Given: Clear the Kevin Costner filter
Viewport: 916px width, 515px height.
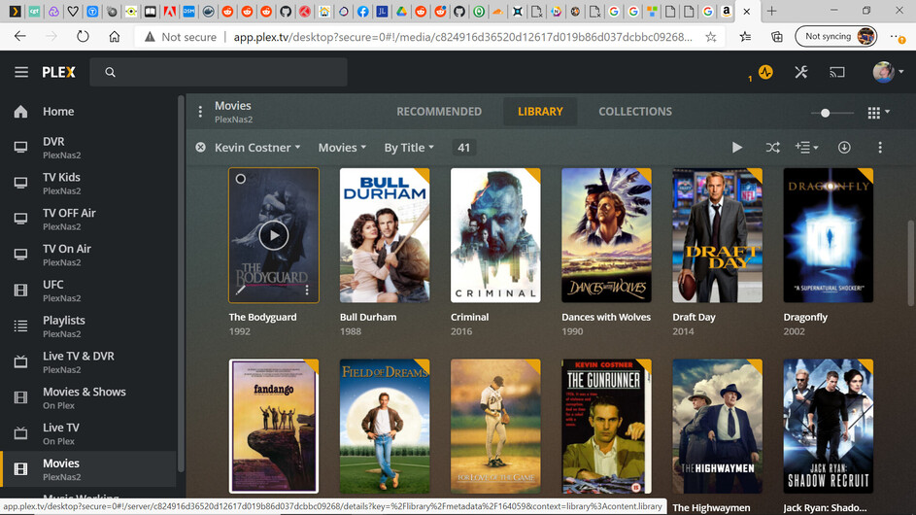Looking at the screenshot, I should pos(200,148).
